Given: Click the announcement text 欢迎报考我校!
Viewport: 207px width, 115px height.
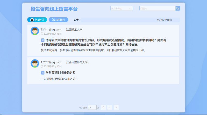Looking at the screenshot, I should (x=164, y=20).
